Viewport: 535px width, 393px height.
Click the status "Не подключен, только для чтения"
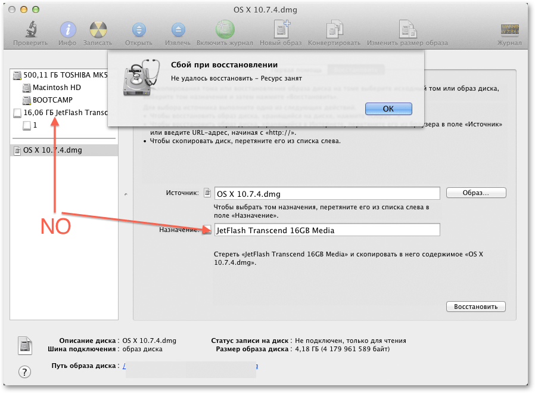coord(350,341)
